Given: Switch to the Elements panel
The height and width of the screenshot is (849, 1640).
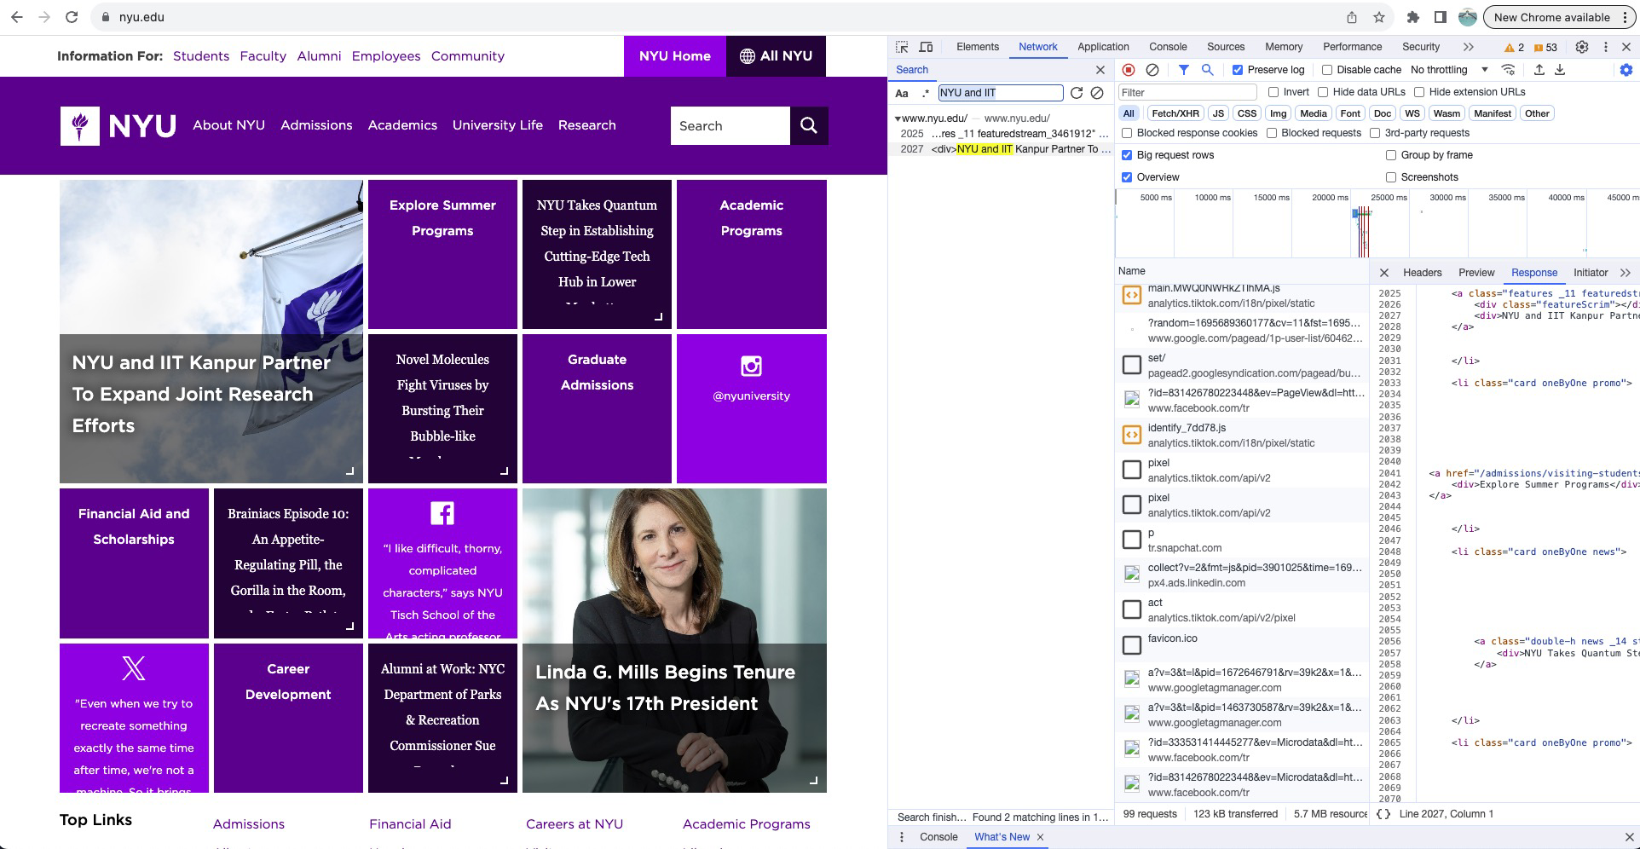Looking at the screenshot, I should 977,47.
